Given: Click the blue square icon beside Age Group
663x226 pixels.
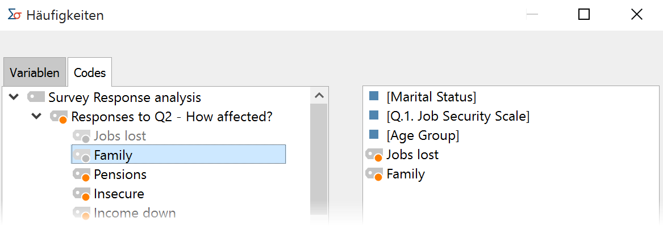Looking at the screenshot, I should tap(374, 135).
